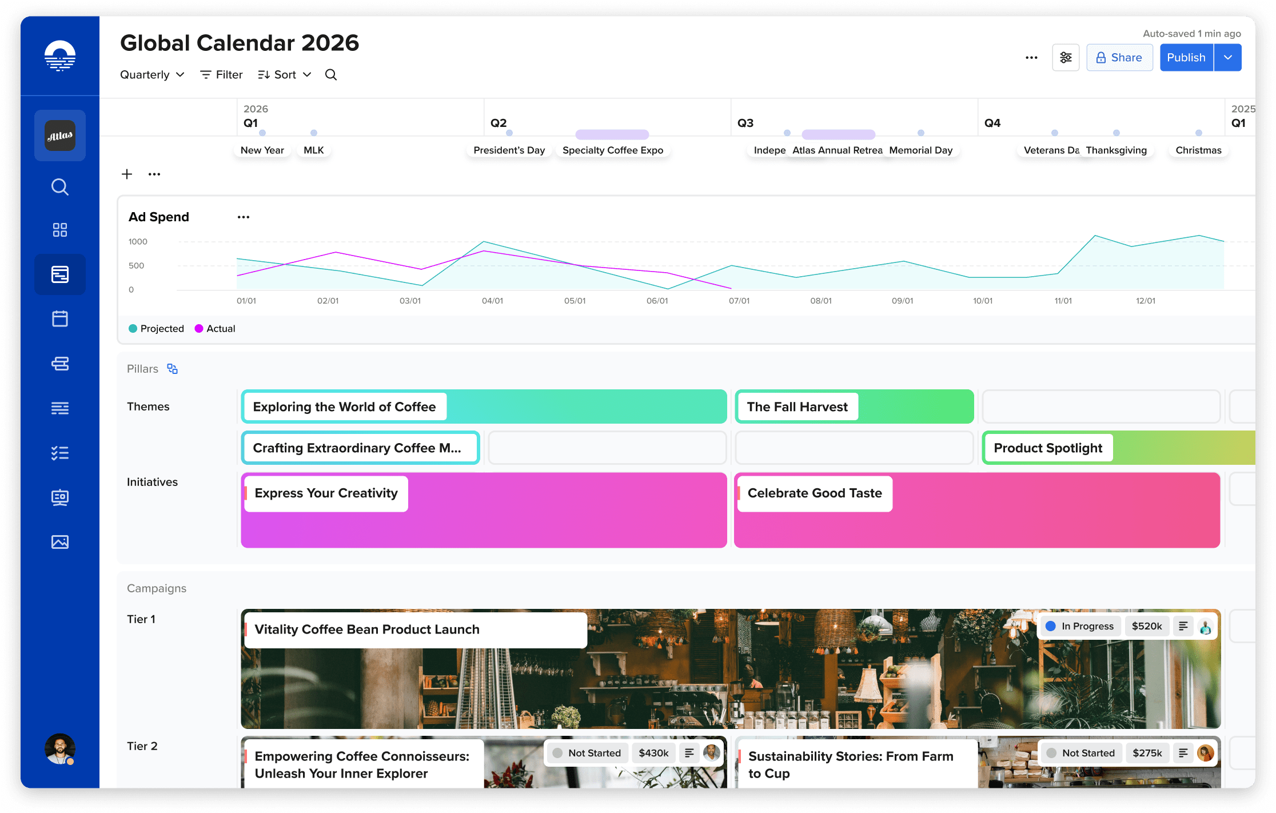Screen dimensions: 1276x813
Task: Open the Sort dropdown
Action: coord(285,75)
